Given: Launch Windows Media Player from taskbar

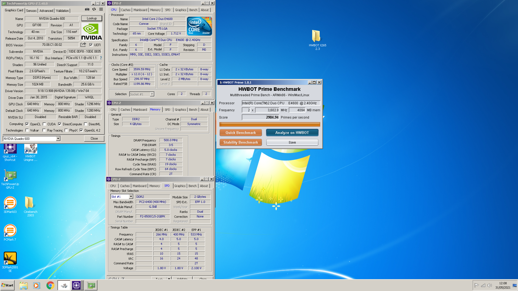Looking at the screenshot, I should (36, 285).
